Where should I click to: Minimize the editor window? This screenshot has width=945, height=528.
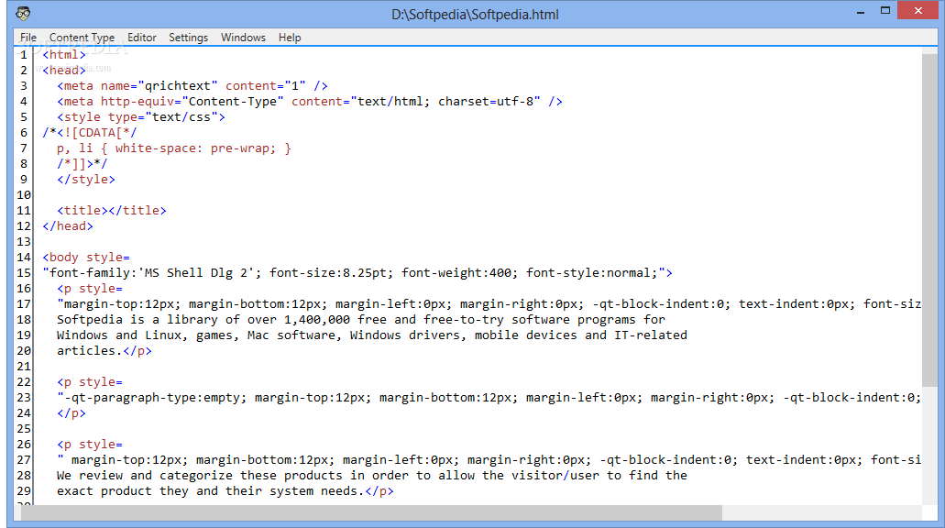click(861, 12)
